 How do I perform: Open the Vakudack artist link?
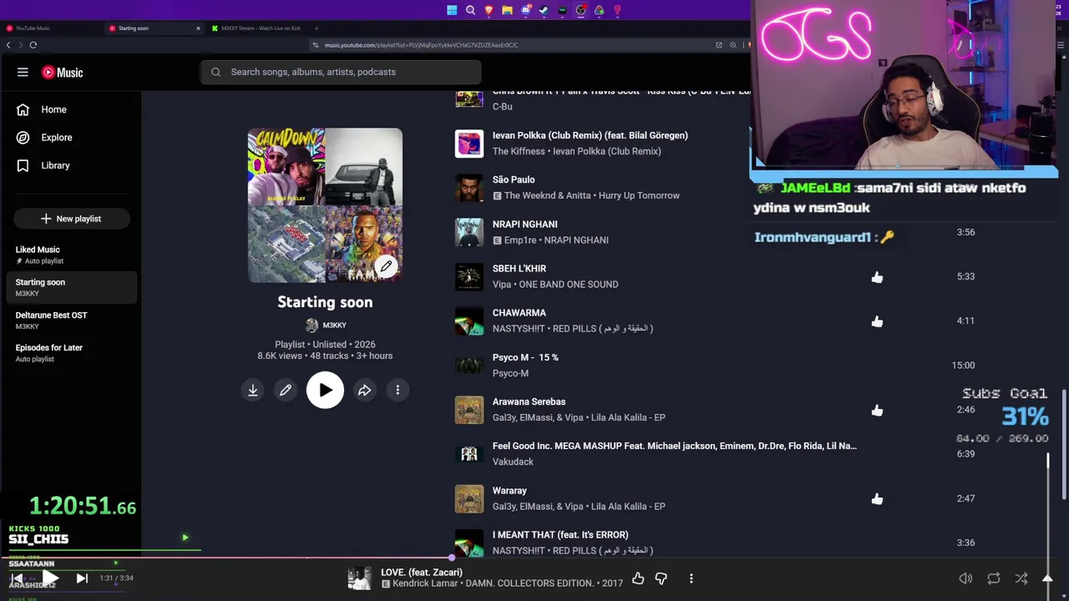(513, 462)
